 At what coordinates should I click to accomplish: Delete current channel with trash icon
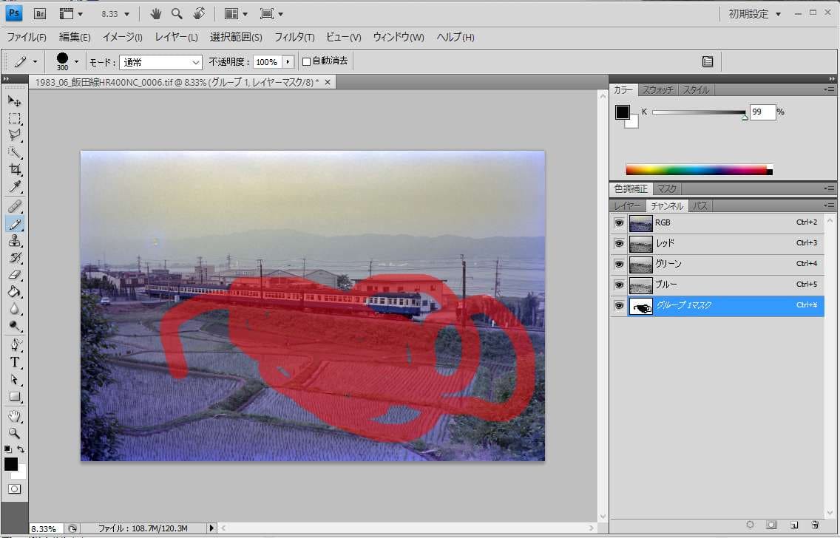[x=814, y=525]
